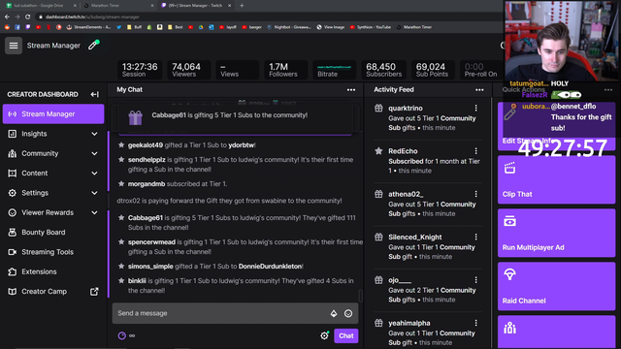The image size is (621, 349).
Task: Open Activity Feed options menu
Action: click(479, 90)
